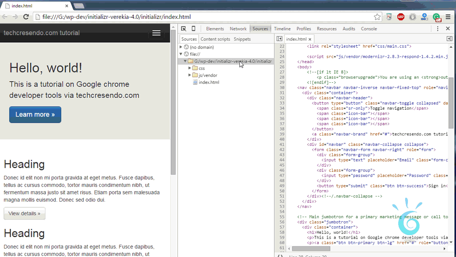Click the globe icon beside (no domain)
Screen dimensions: 456x257
(186, 47)
